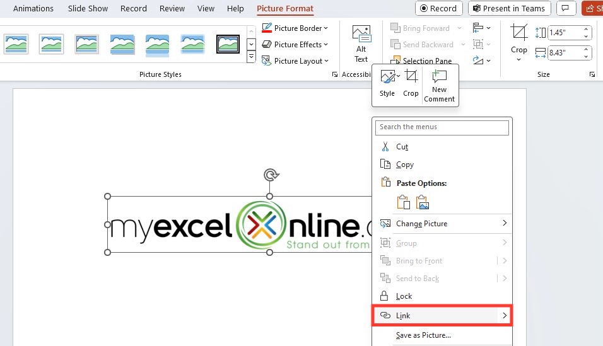Paste using Keep Source Formatting icon
The height and width of the screenshot is (346, 603).
click(x=404, y=202)
